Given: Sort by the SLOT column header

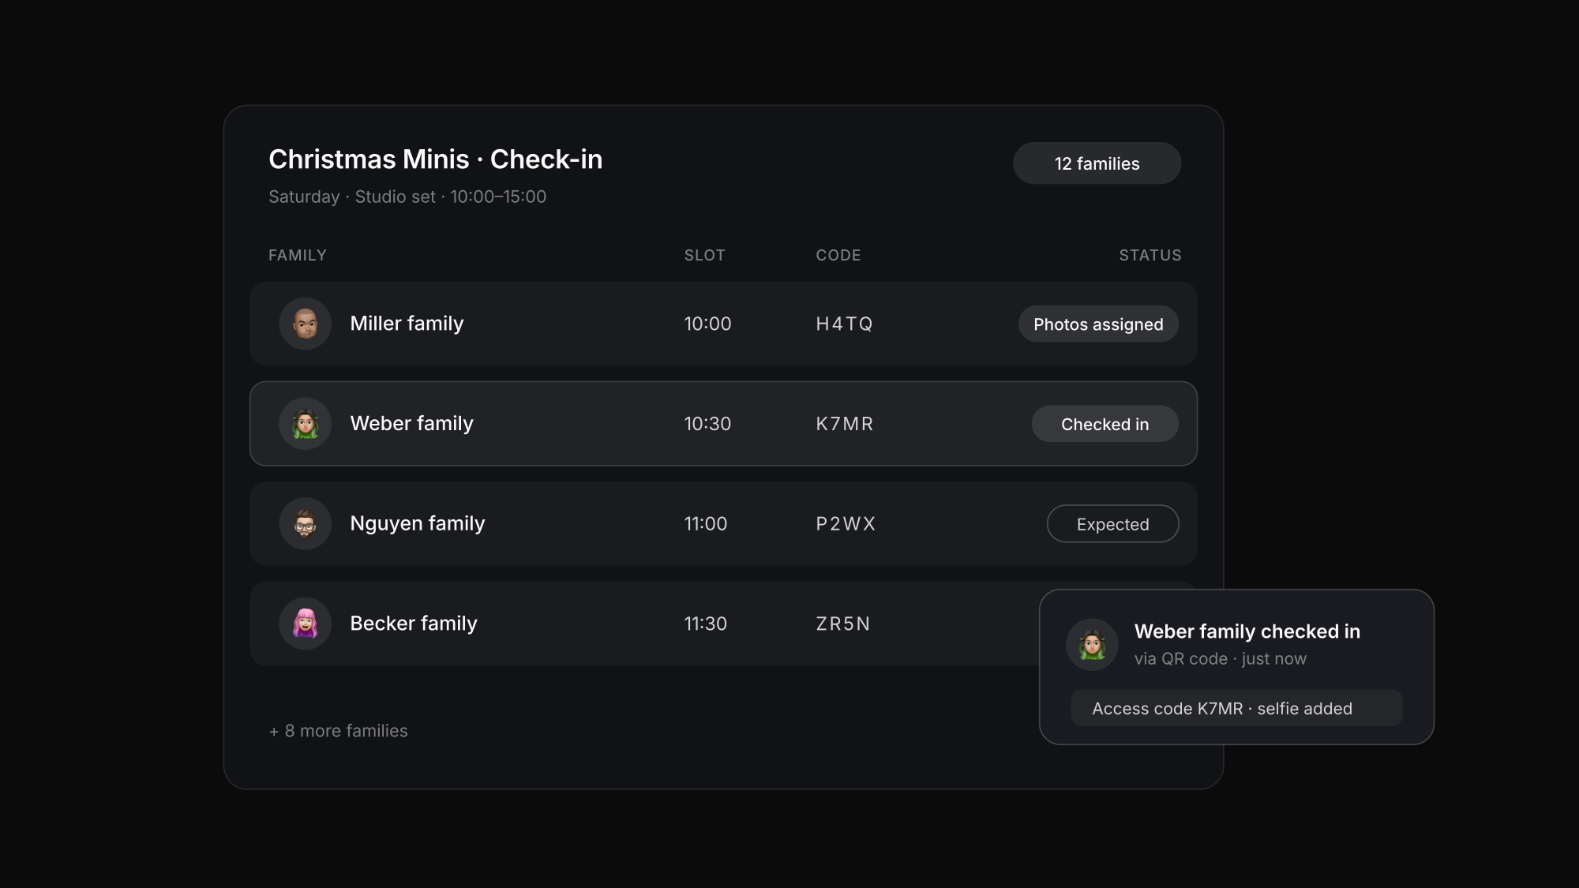Looking at the screenshot, I should [x=704, y=255].
